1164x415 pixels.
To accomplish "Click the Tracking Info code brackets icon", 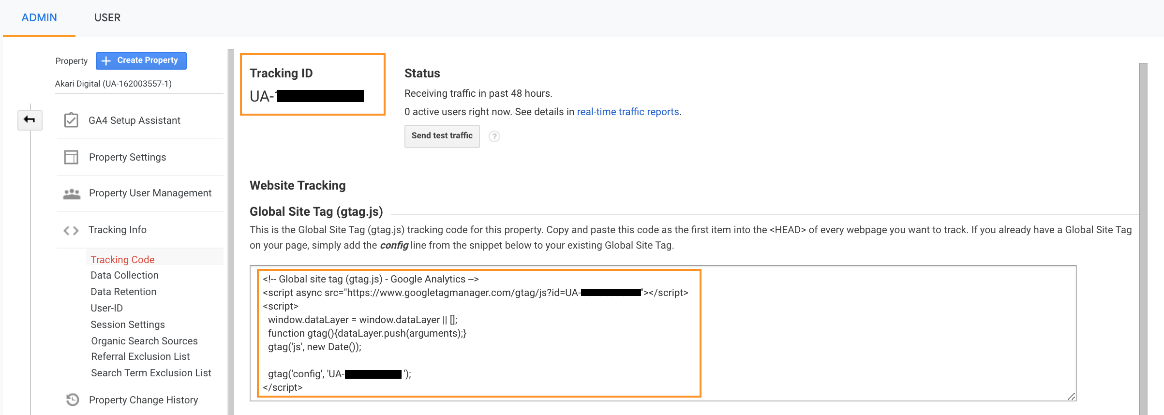I will tap(71, 230).
